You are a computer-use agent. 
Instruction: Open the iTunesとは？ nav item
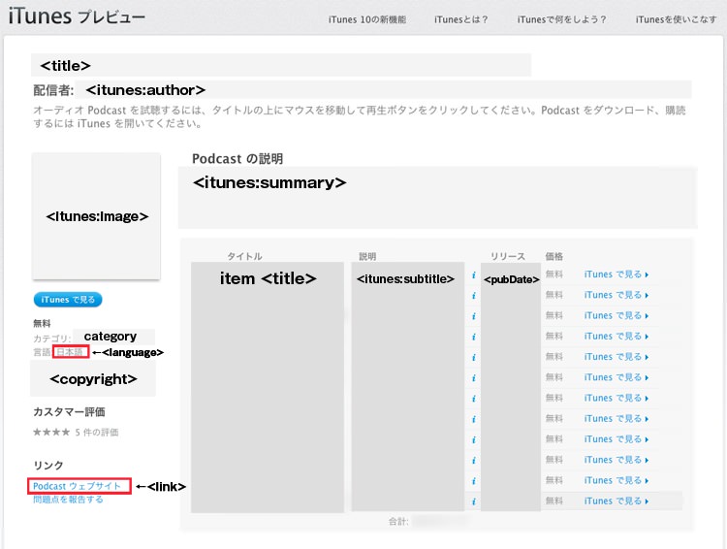460,19
